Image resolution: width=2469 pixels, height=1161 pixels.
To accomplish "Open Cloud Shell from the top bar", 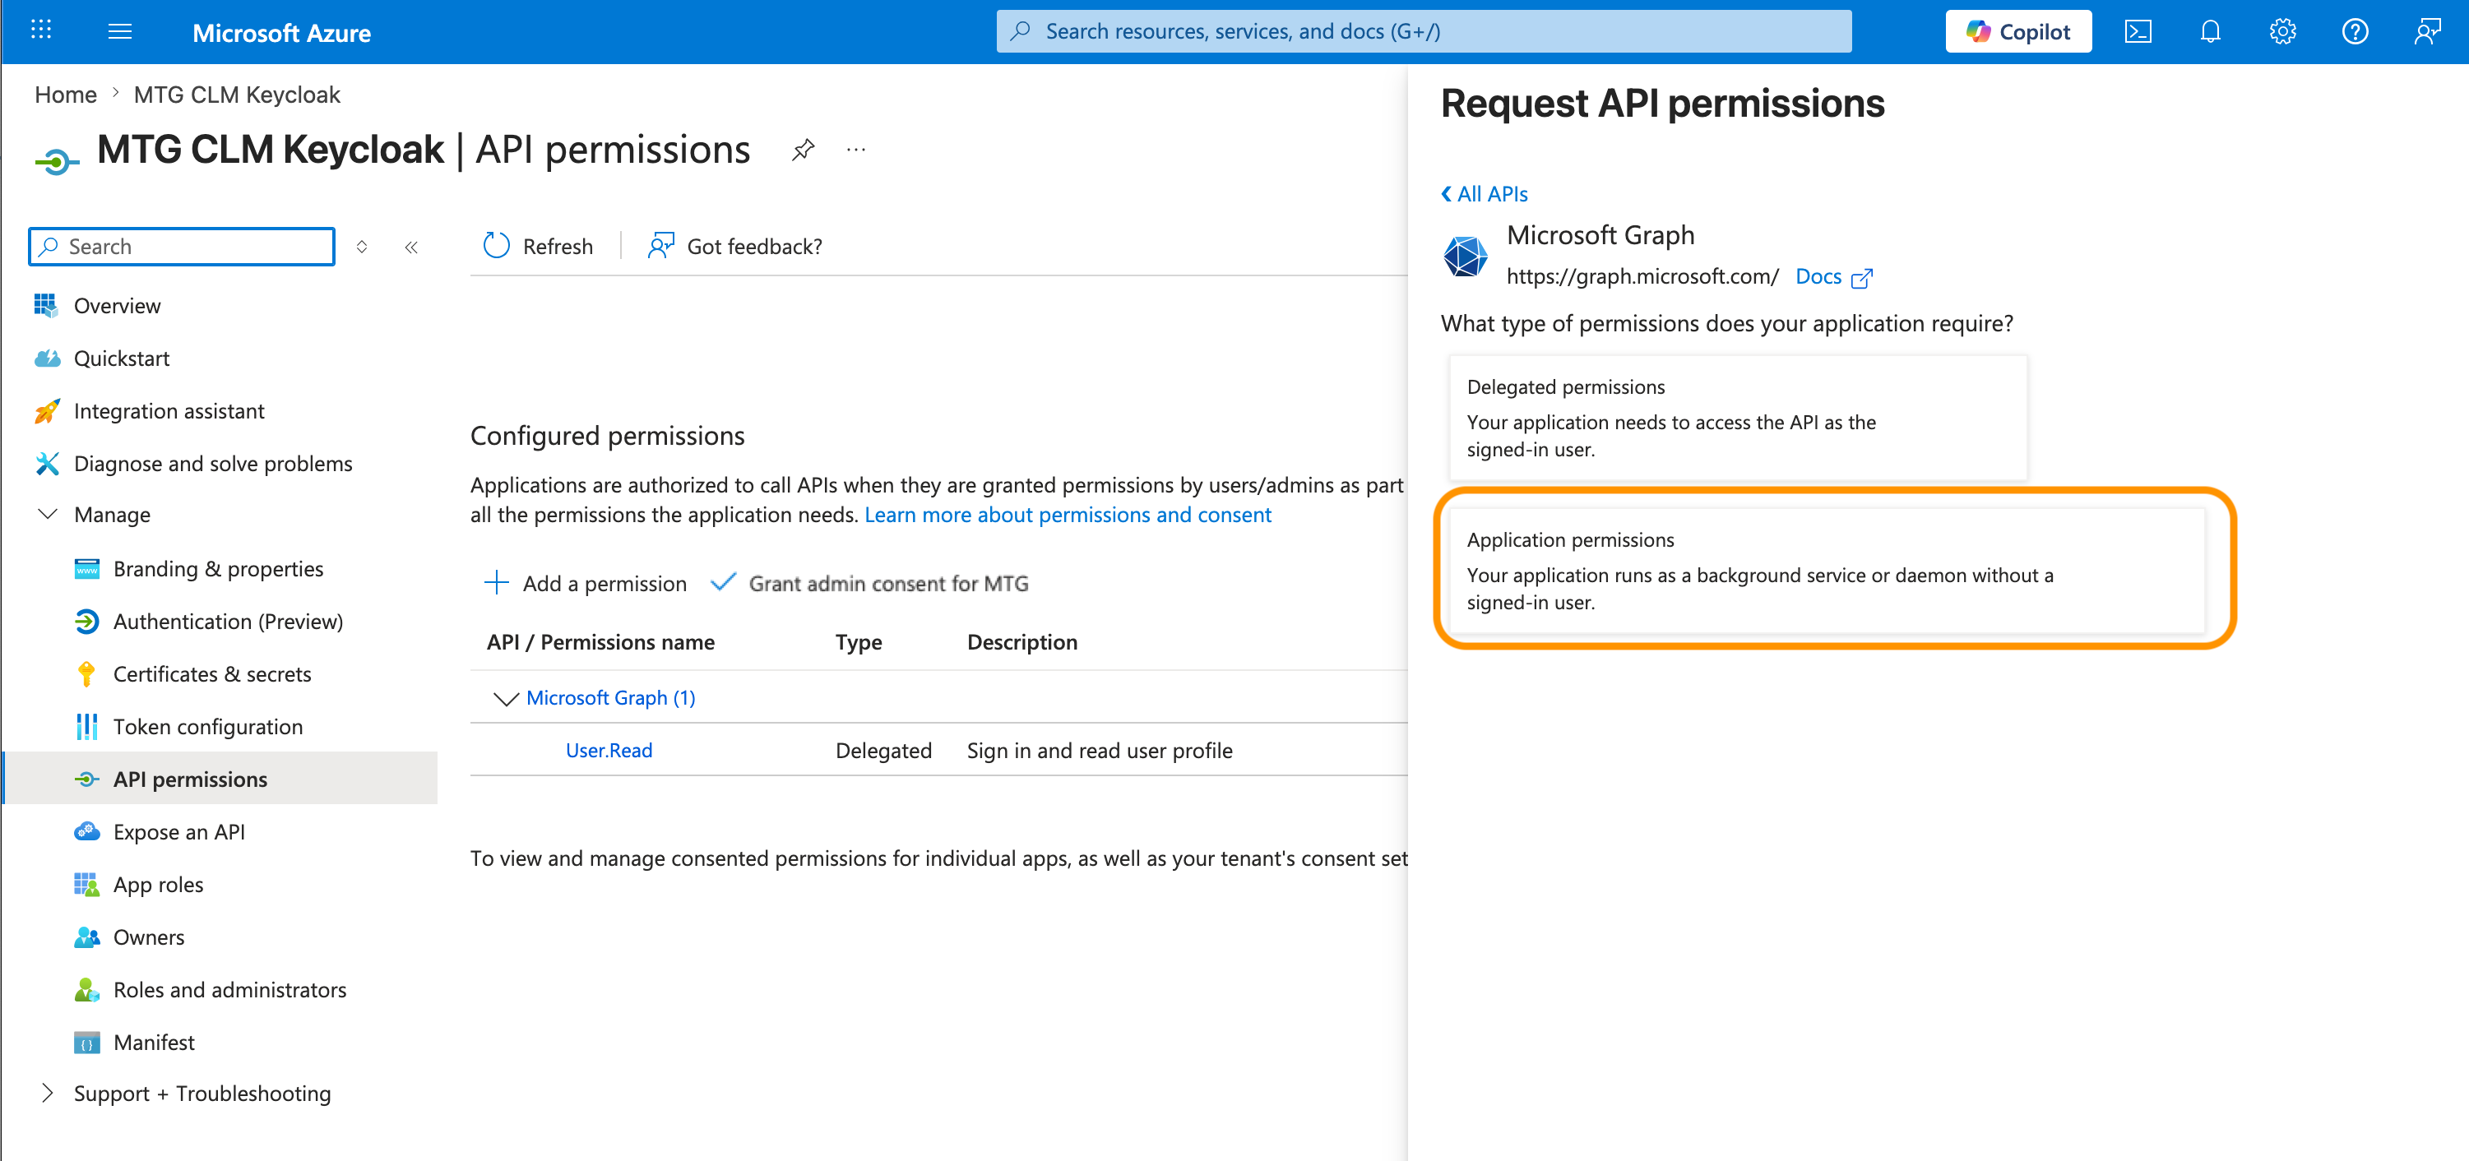I will click(x=2138, y=31).
